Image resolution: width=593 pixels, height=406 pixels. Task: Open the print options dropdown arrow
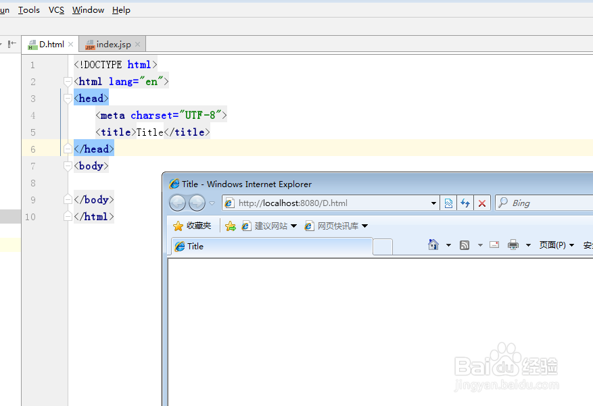click(x=528, y=245)
